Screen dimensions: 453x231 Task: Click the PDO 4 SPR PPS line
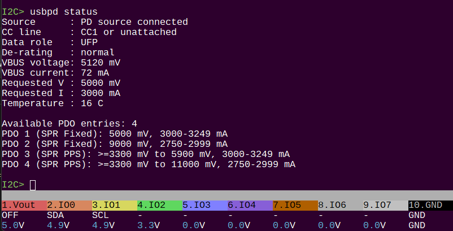pyautogui.click(x=148, y=164)
